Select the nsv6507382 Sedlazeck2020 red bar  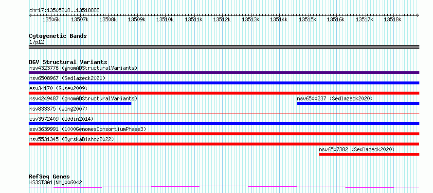(x=369, y=154)
